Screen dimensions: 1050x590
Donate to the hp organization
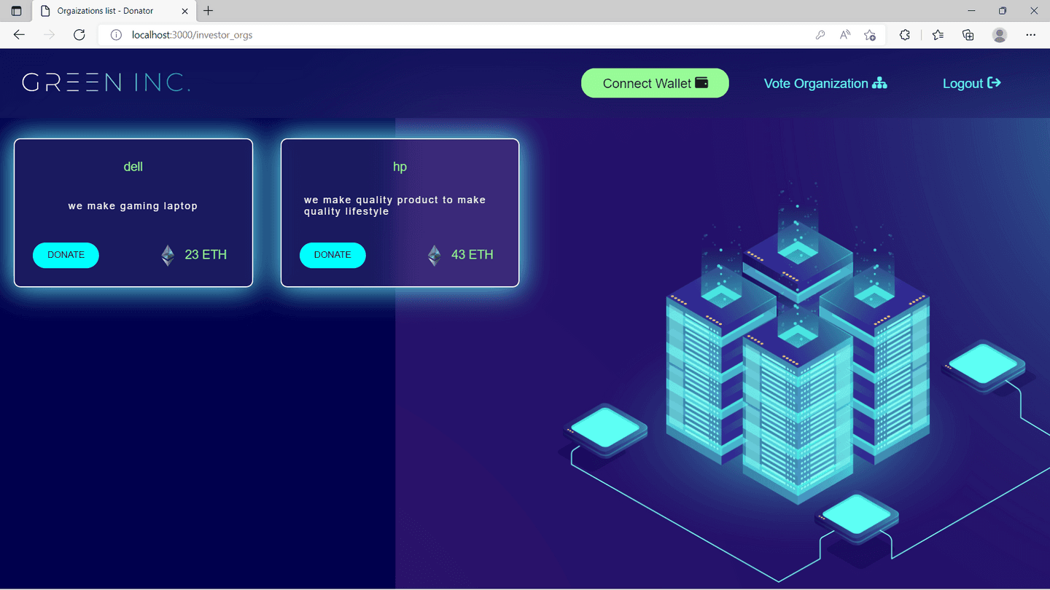[332, 255]
